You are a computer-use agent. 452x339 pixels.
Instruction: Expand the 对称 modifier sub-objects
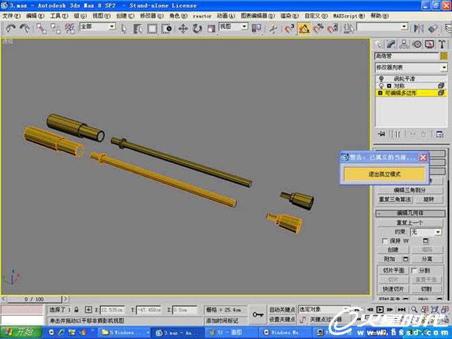click(x=389, y=86)
